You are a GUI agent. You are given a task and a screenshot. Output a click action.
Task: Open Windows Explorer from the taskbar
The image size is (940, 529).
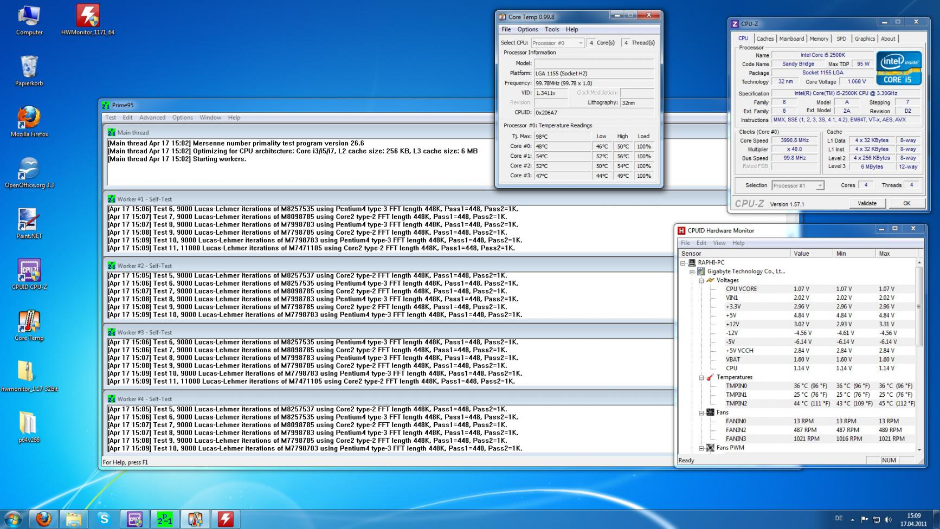[x=74, y=519]
